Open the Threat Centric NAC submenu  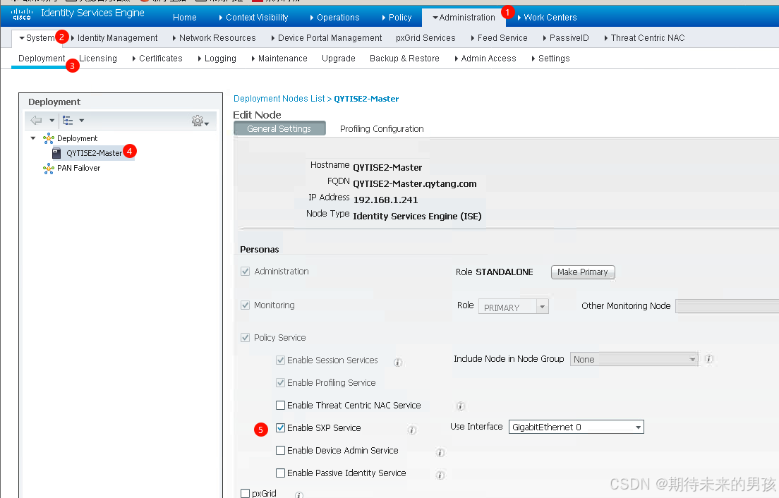(x=644, y=37)
